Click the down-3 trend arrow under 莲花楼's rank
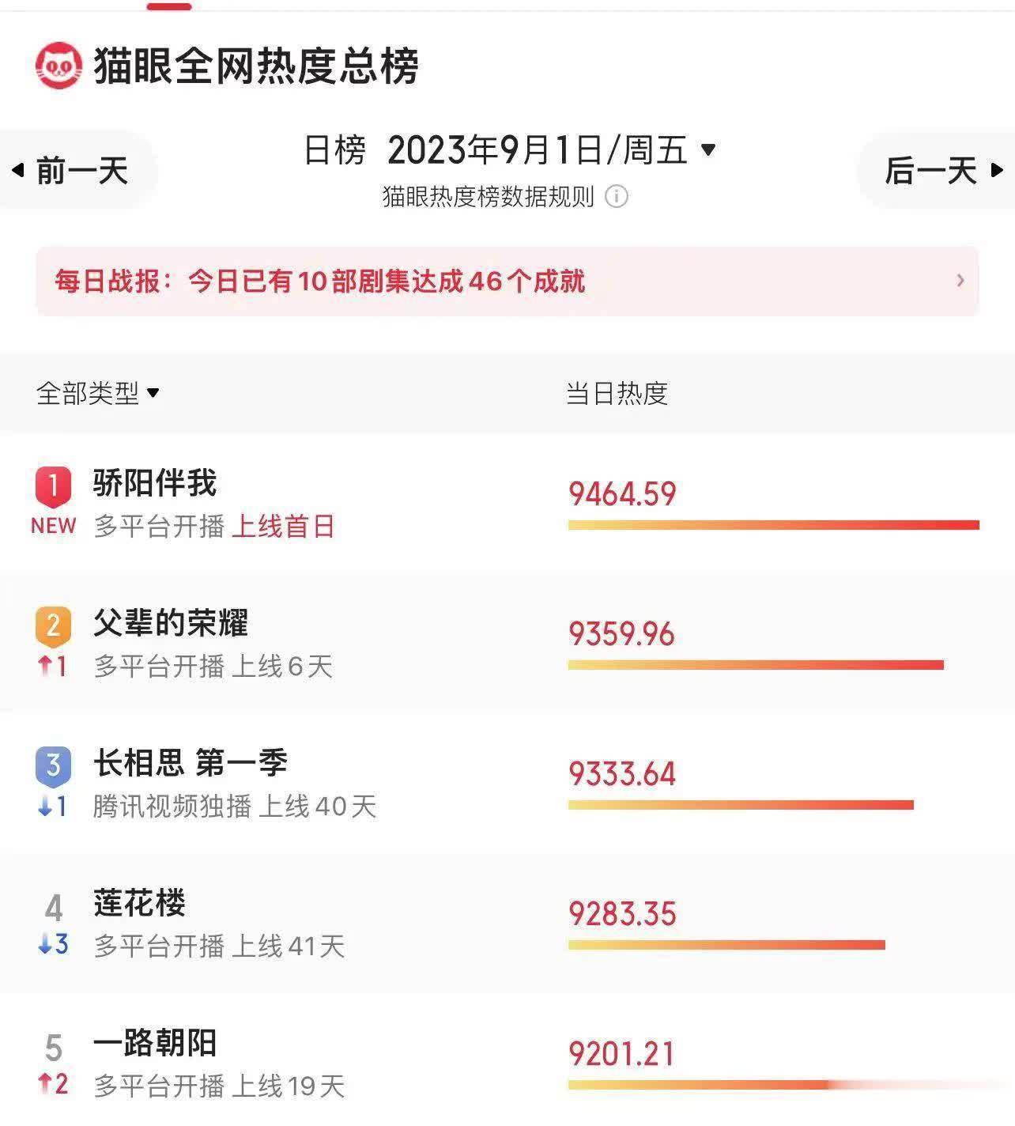The image size is (1015, 1126). (53, 944)
